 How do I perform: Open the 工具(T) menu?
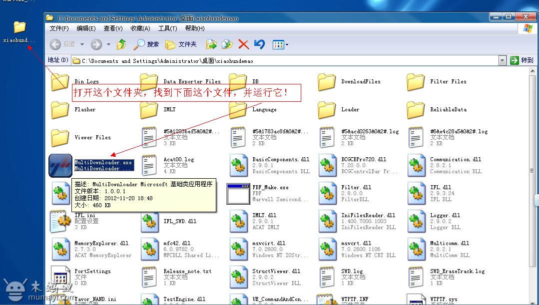point(167,28)
